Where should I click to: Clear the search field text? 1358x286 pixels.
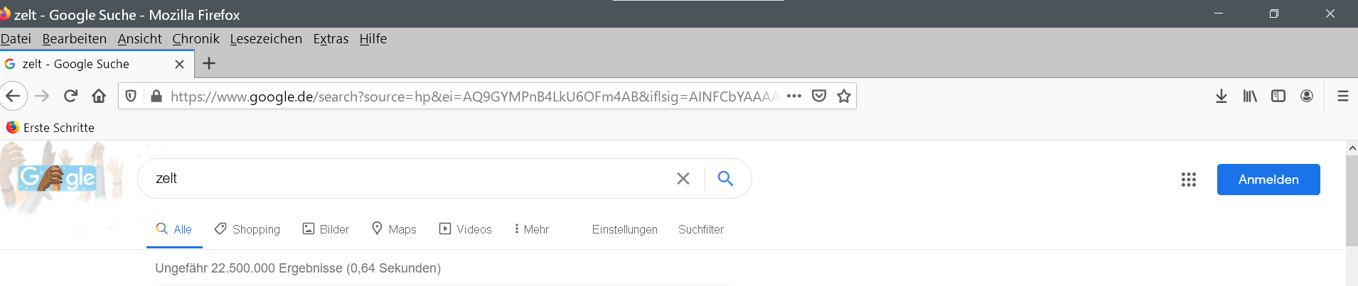[683, 179]
